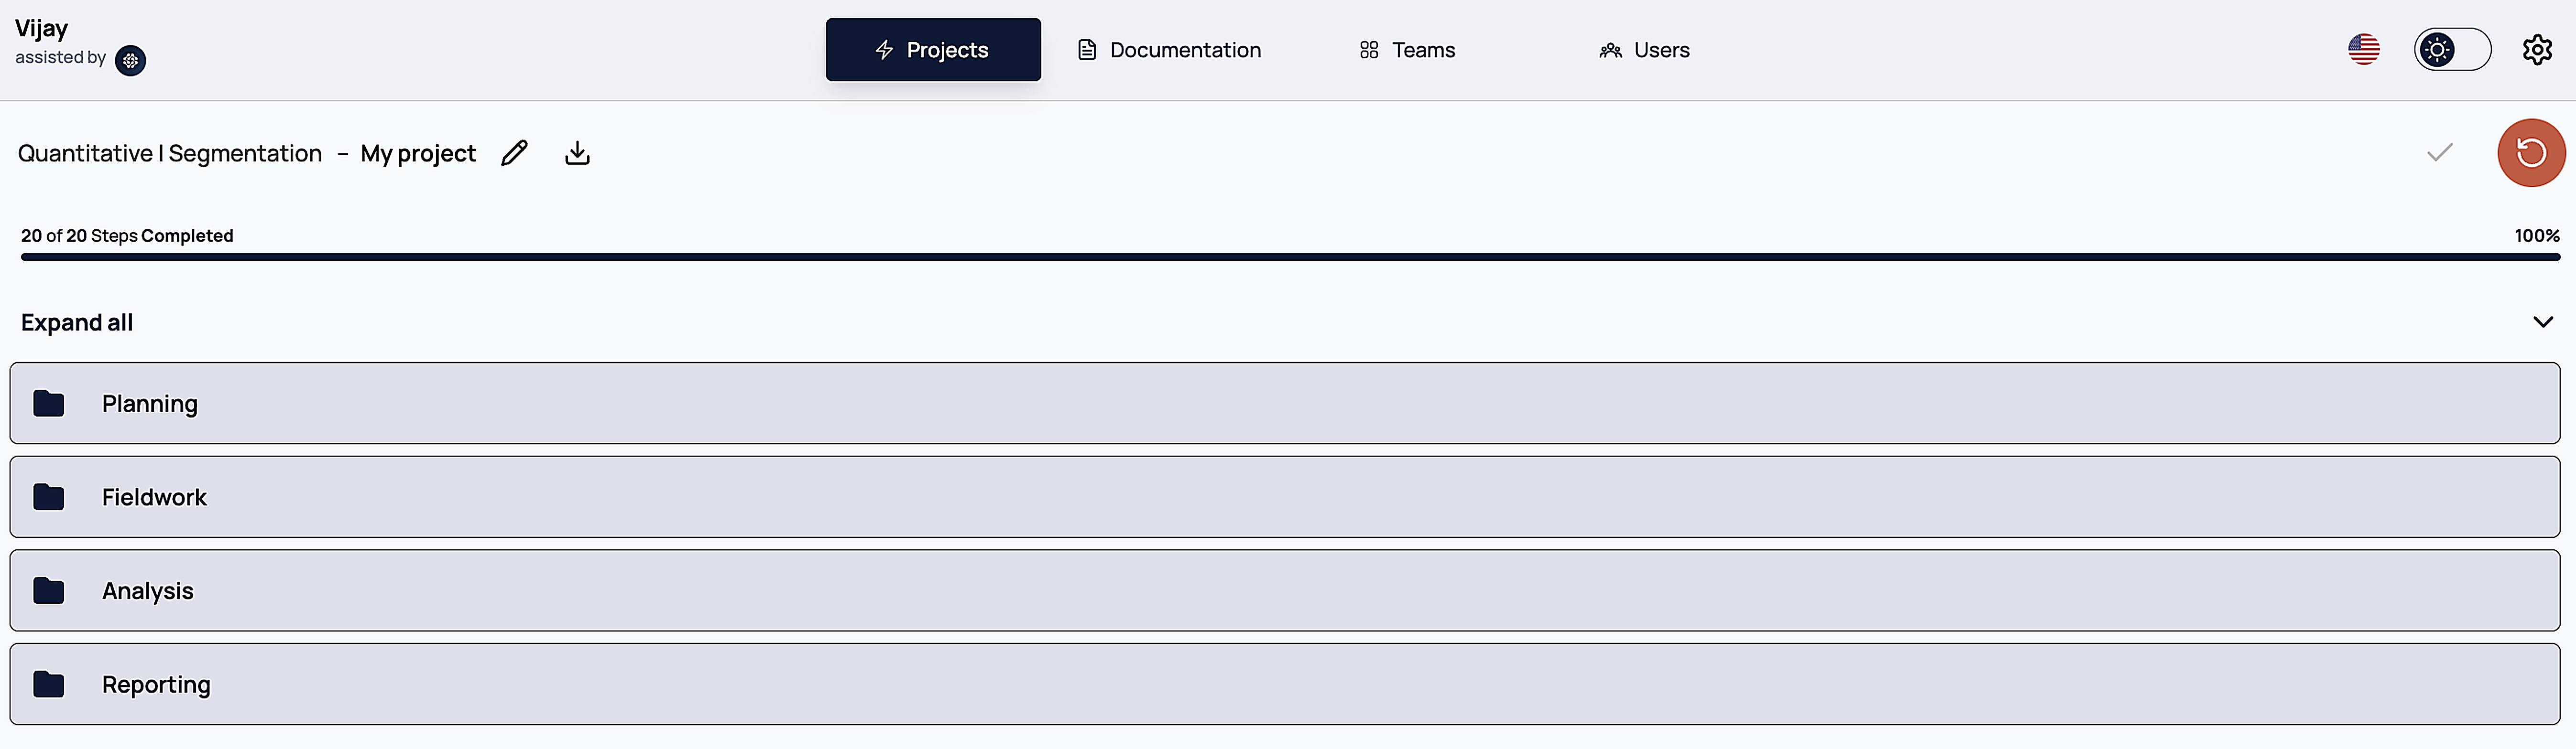Open the Projects tab

click(933, 50)
